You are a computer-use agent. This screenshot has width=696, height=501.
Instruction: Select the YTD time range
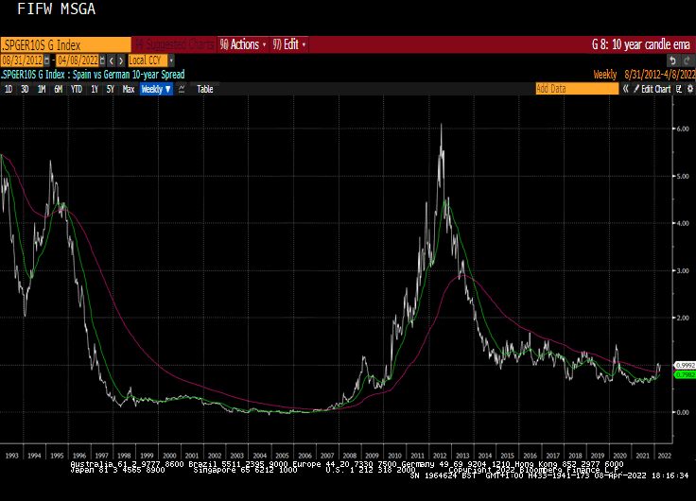(77, 89)
